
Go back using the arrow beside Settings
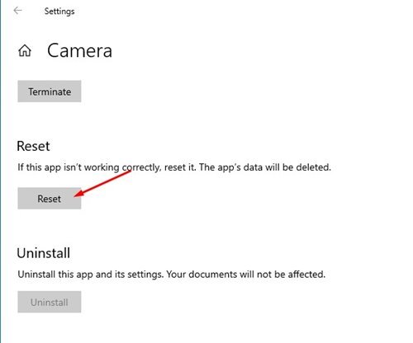[x=17, y=11]
